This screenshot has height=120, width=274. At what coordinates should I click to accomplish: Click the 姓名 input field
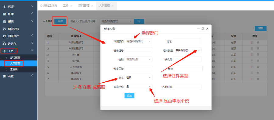tap(187, 41)
